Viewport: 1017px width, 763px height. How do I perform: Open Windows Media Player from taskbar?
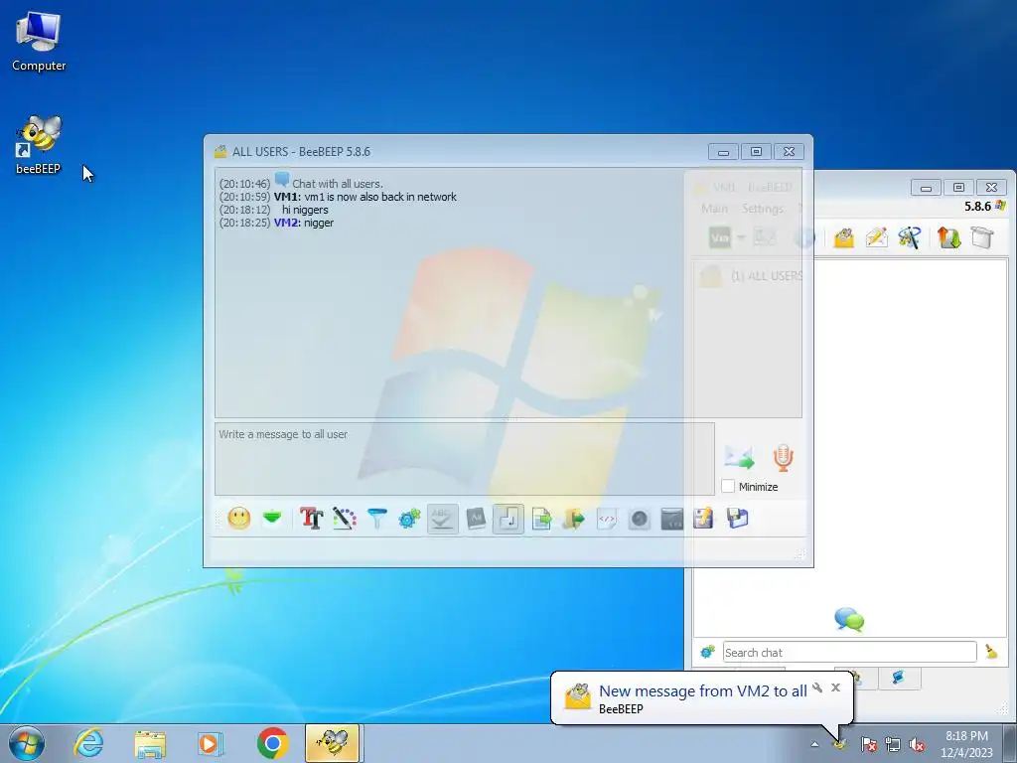pyautogui.click(x=210, y=743)
